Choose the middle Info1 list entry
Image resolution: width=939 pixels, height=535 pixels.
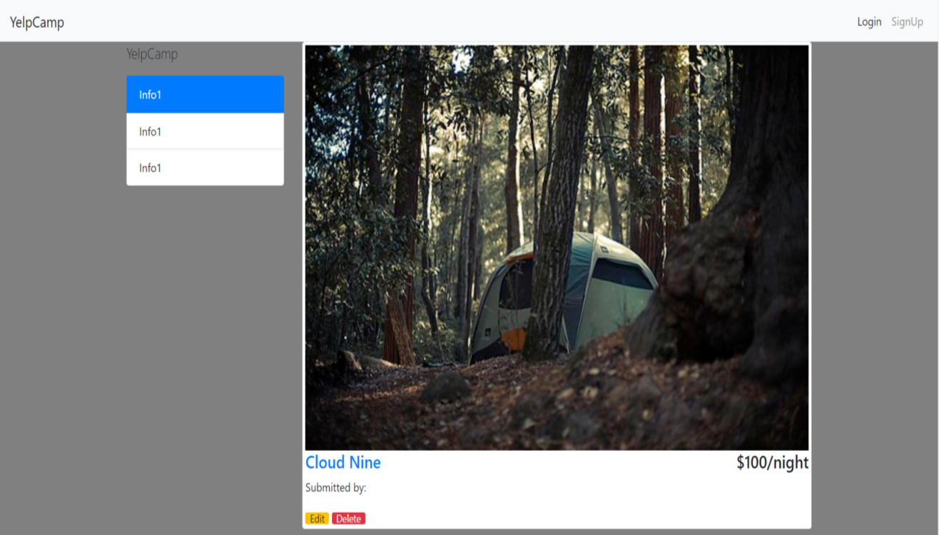205,132
